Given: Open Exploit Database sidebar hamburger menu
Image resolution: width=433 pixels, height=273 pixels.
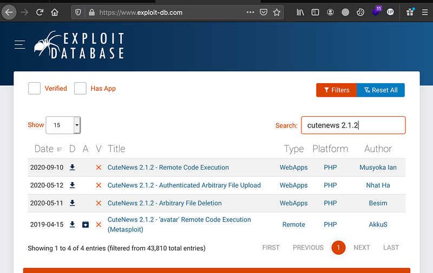Looking at the screenshot, I should tap(20, 44).
